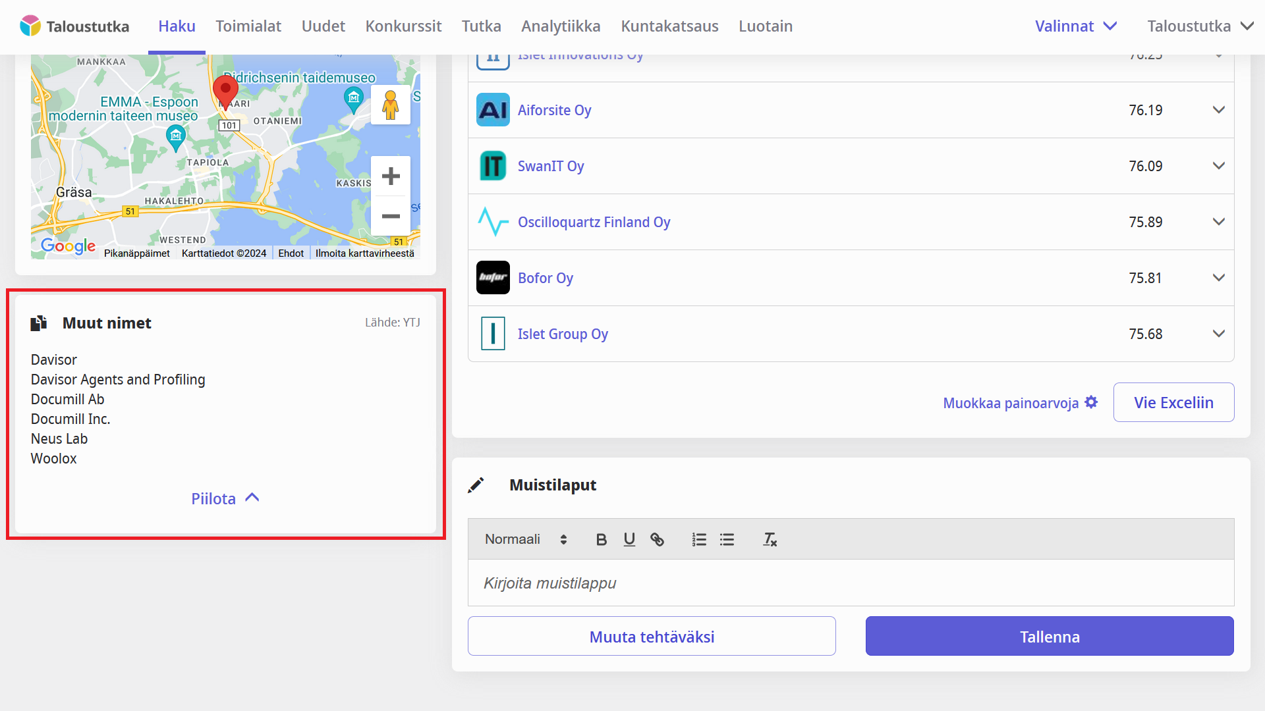Viewport: 1265px width, 711px height.
Task: Zoom out on the map
Action: (391, 216)
